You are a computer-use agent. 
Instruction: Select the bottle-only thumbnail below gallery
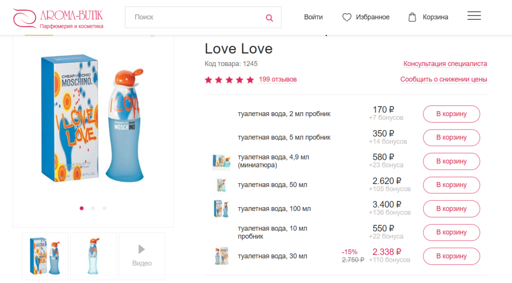[93, 256]
